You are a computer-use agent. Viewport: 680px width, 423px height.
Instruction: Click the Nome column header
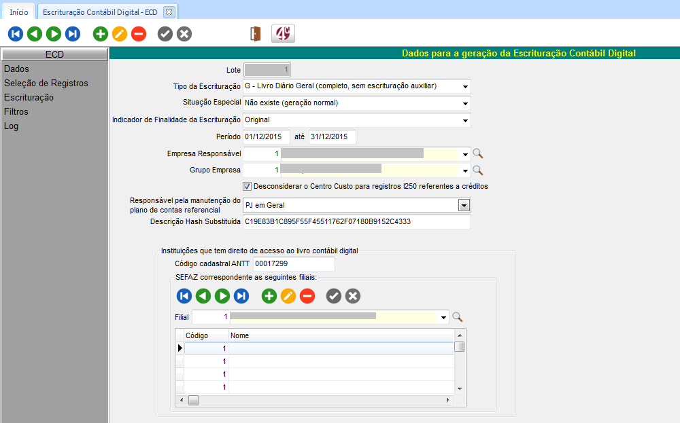point(341,335)
